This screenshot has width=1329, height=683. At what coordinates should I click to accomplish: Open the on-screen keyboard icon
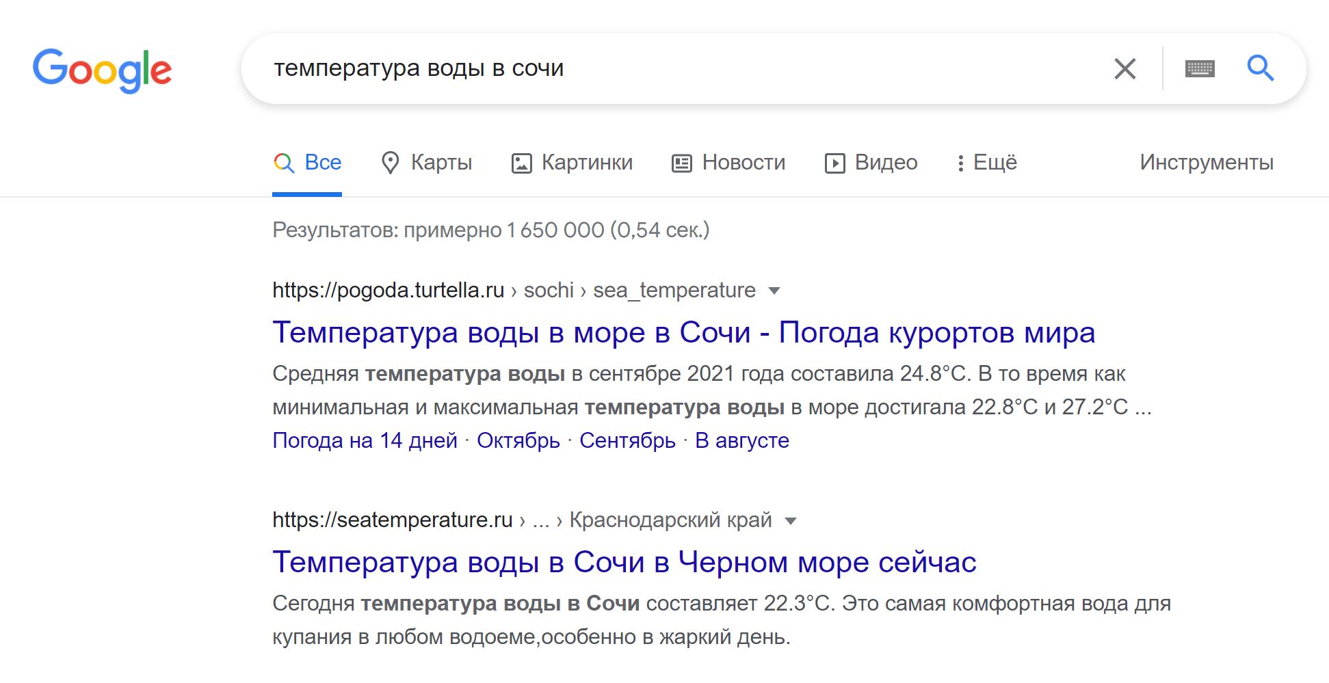click(1200, 68)
